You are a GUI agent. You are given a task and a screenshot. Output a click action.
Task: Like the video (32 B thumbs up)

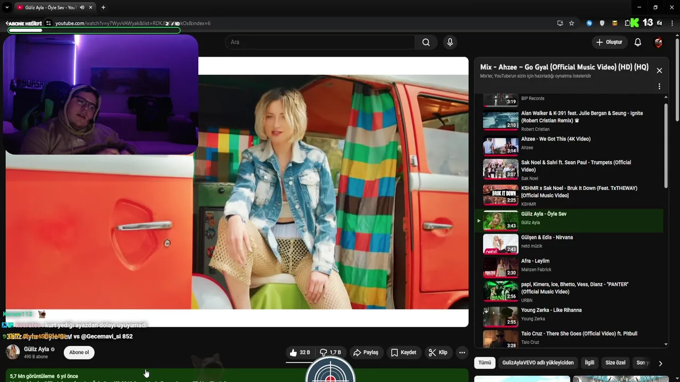[x=300, y=352]
